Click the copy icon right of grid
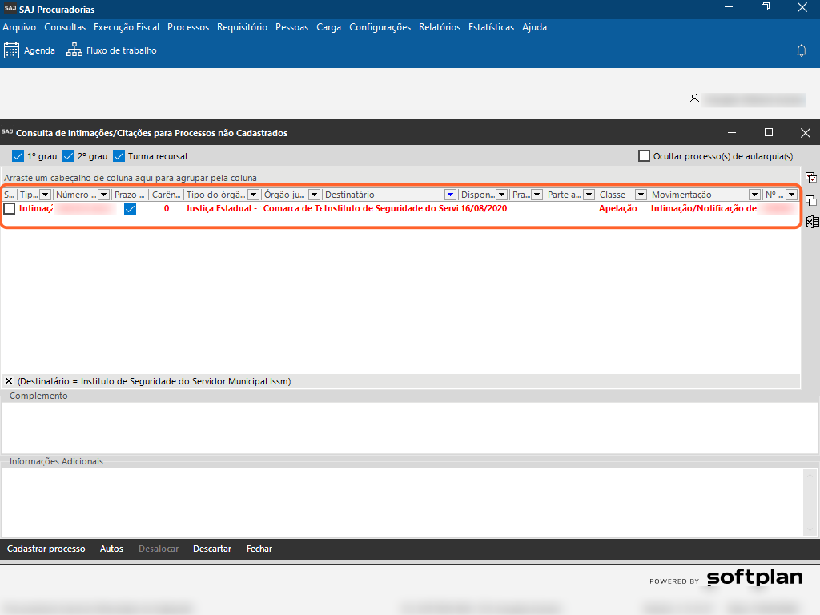The width and height of the screenshot is (820, 615). click(811, 200)
